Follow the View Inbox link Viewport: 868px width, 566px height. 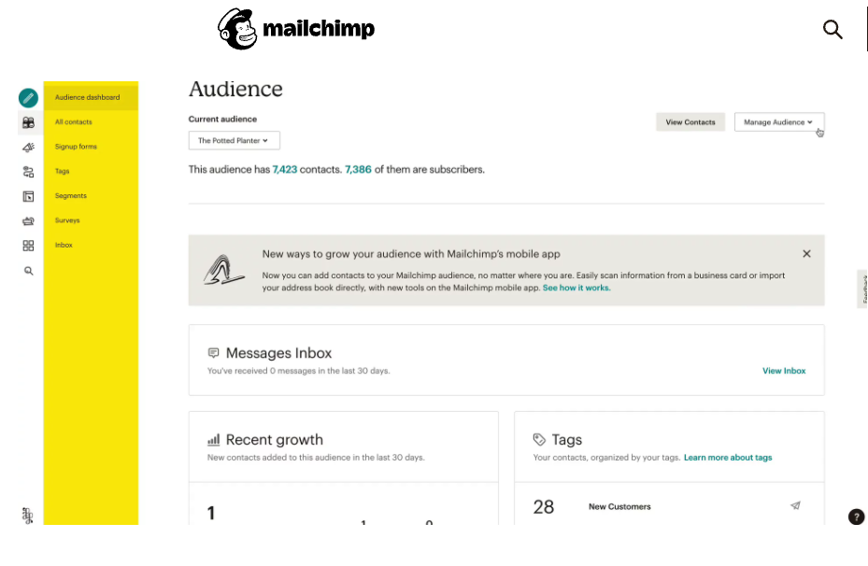click(x=784, y=371)
